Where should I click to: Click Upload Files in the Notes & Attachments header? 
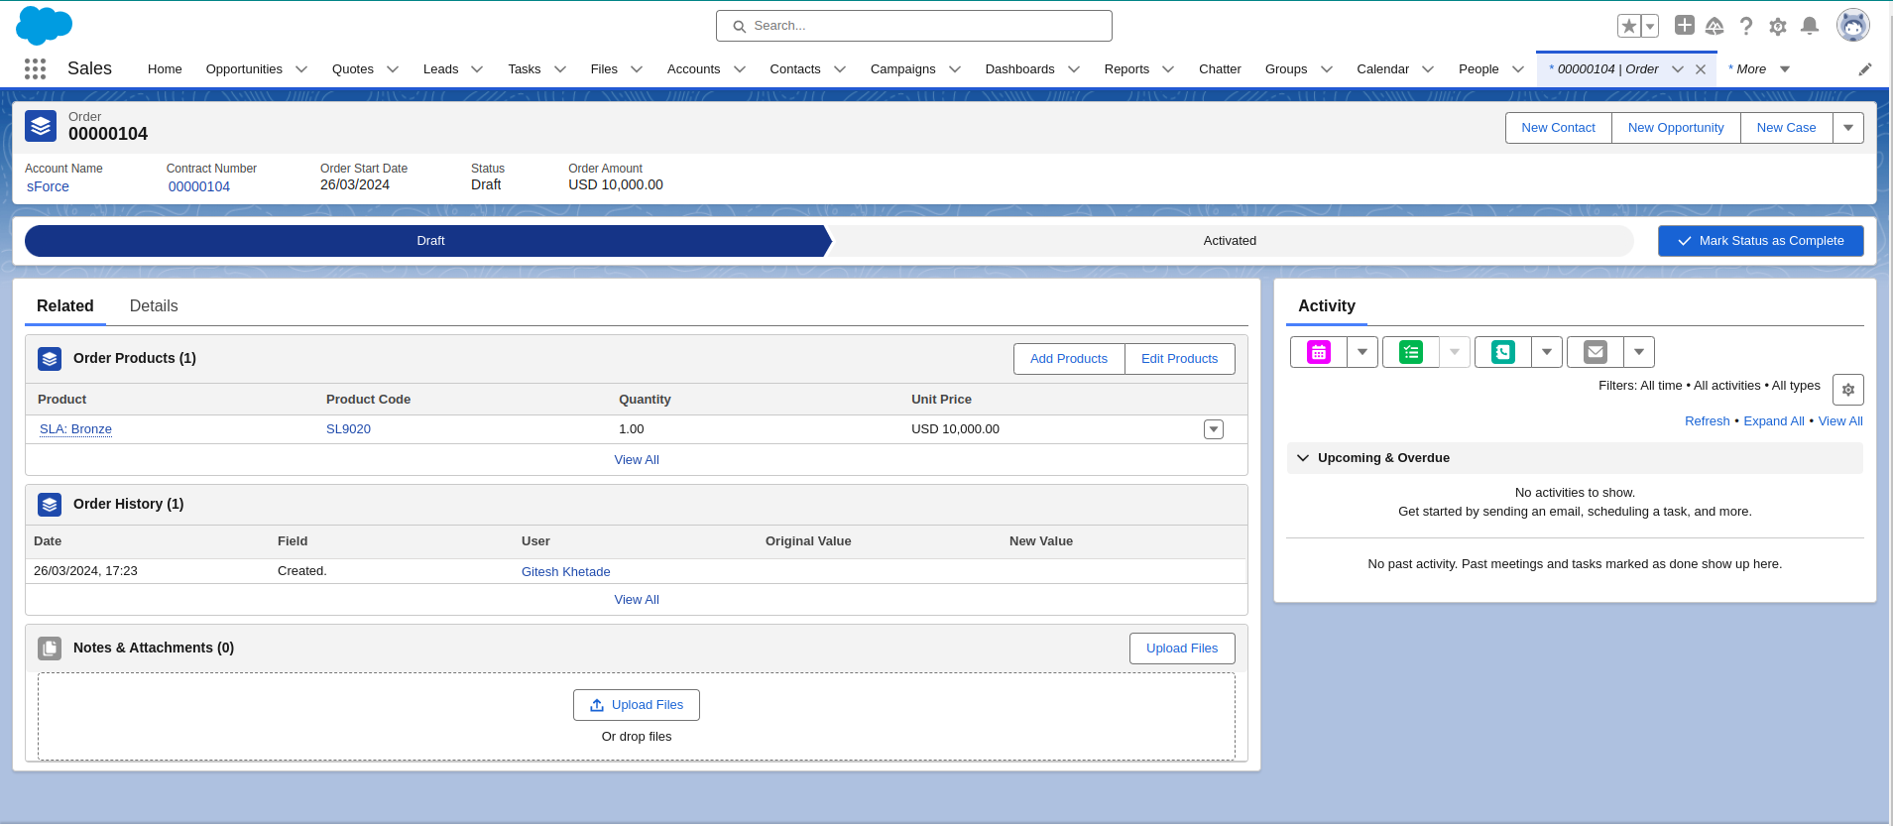pos(1182,649)
